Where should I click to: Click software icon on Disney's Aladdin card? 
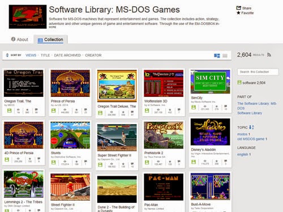tap(194, 162)
